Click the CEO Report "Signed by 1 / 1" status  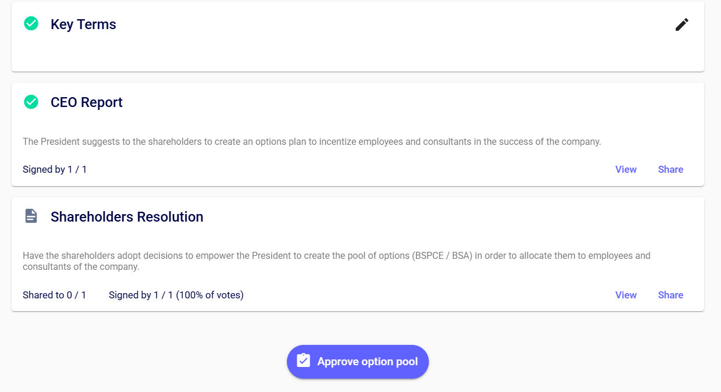[55, 169]
